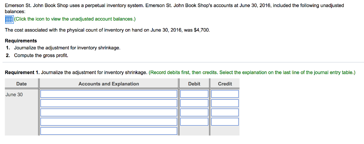Click the fourth-row Debit amount field
This screenshot has height=144, width=364.
(194, 122)
